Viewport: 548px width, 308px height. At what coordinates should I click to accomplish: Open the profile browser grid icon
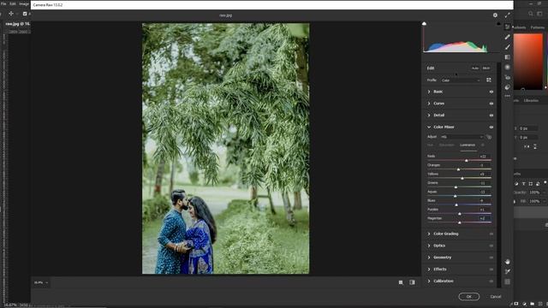tap(489, 80)
